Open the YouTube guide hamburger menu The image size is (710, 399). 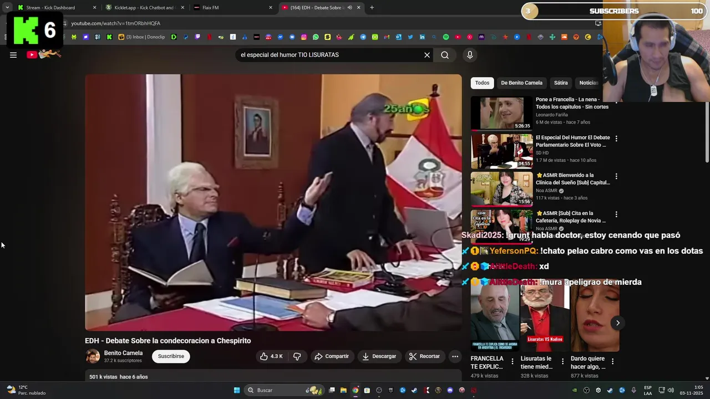[13, 55]
